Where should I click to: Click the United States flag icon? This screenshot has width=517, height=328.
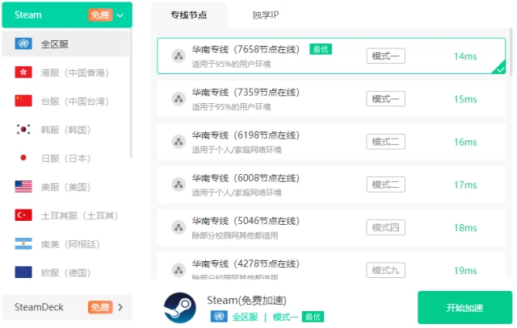pyautogui.click(x=23, y=186)
